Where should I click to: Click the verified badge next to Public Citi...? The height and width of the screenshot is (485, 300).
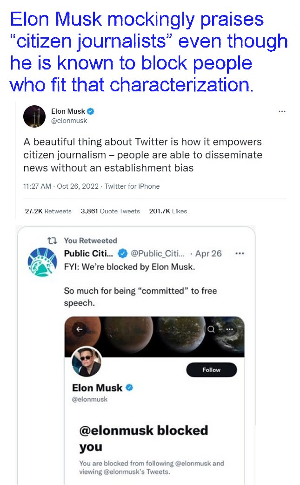pos(122,253)
